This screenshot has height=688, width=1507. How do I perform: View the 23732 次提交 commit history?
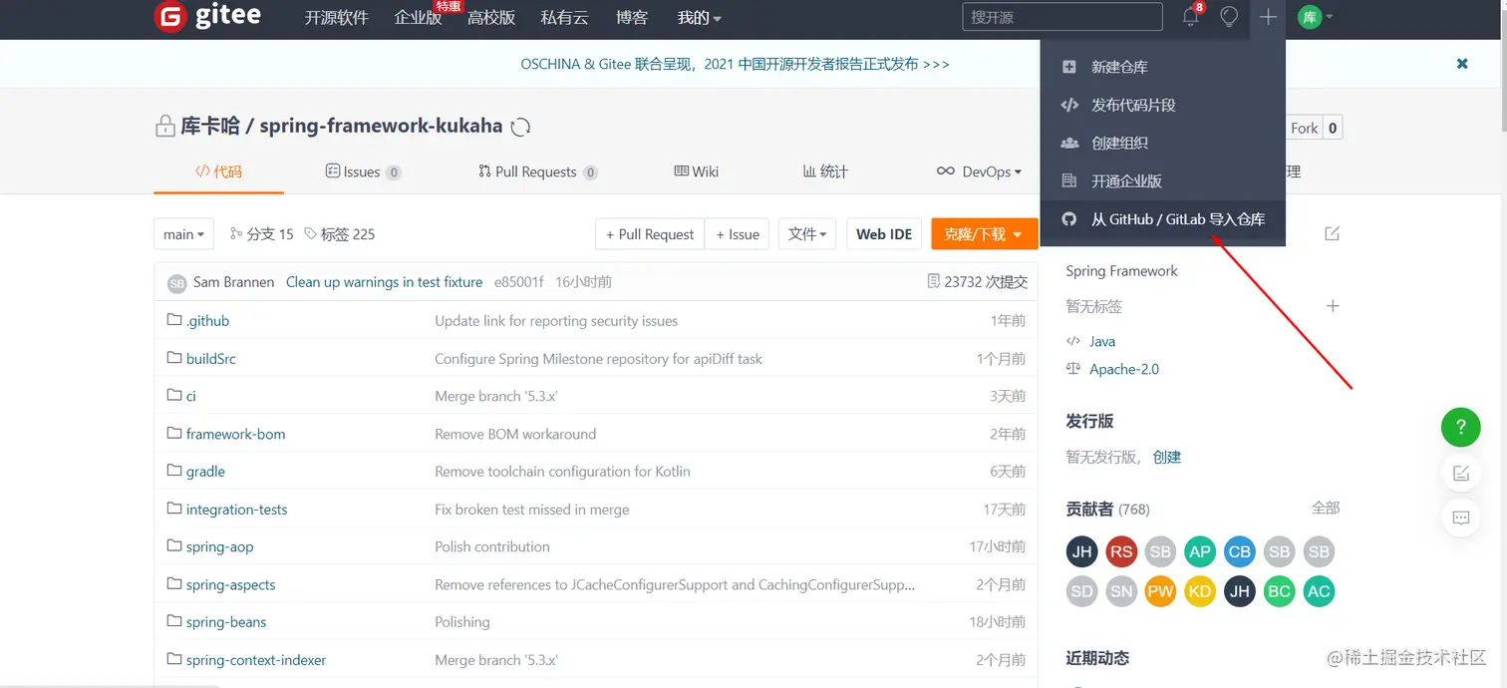(977, 282)
